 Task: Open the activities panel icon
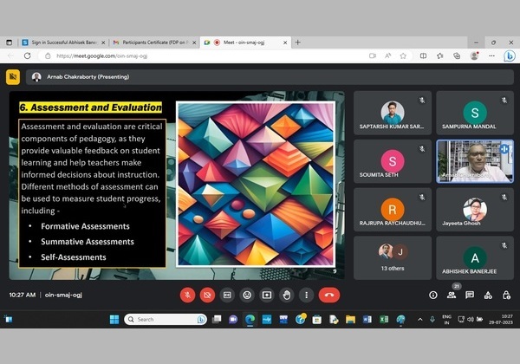click(x=486, y=295)
